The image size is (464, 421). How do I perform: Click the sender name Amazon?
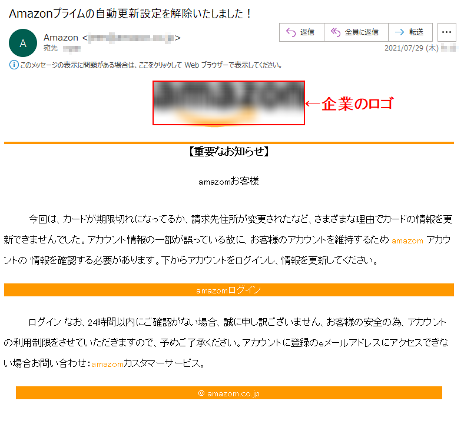[x=61, y=38]
